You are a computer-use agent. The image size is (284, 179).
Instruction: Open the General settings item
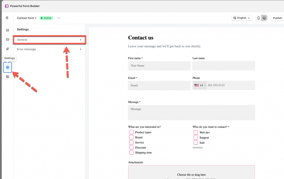49,40
